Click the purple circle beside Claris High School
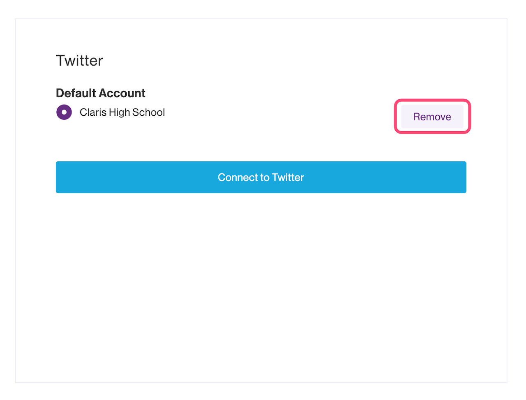Image resolution: width=526 pixels, height=400 pixels. 64,112
